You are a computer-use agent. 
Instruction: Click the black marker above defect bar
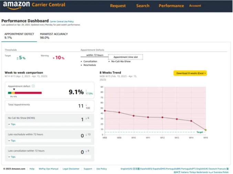[x=14, y=89]
